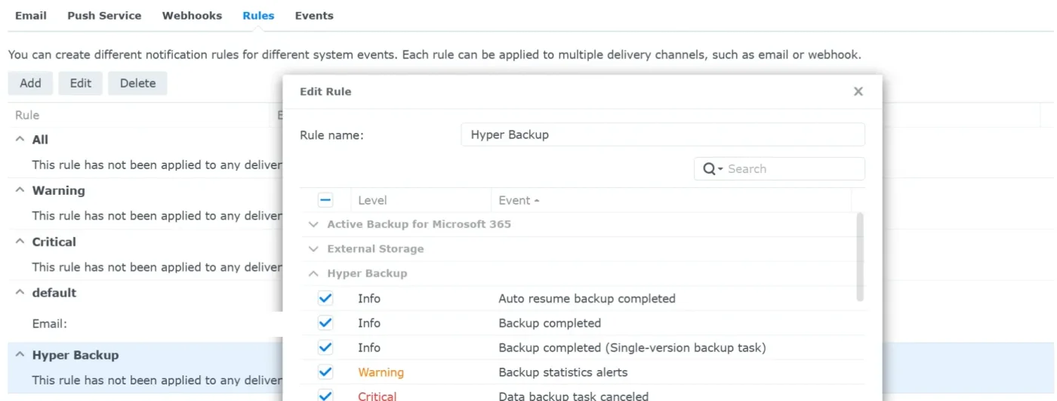Image resolution: width=1057 pixels, height=401 pixels.
Task: Collapse the Critical rule row
Action: click(20, 242)
